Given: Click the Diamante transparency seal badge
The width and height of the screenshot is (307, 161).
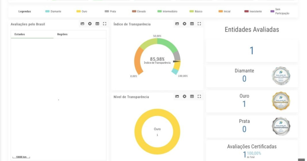Looking at the screenshot, I should click(x=281, y=76).
